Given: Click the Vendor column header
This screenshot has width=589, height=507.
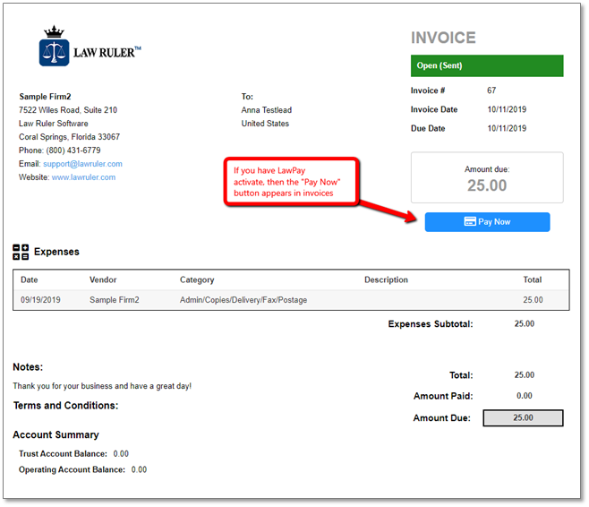Looking at the screenshot, I should (x=103, y=280).
